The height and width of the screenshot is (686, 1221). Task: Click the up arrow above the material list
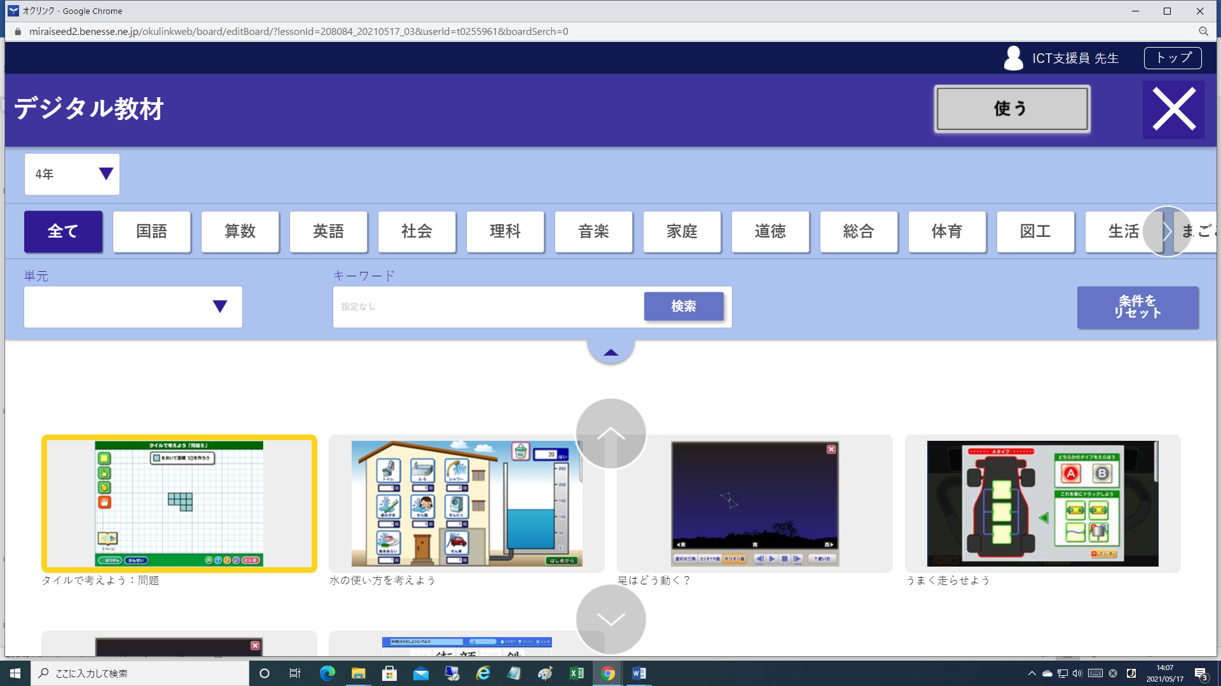(610, 433)
